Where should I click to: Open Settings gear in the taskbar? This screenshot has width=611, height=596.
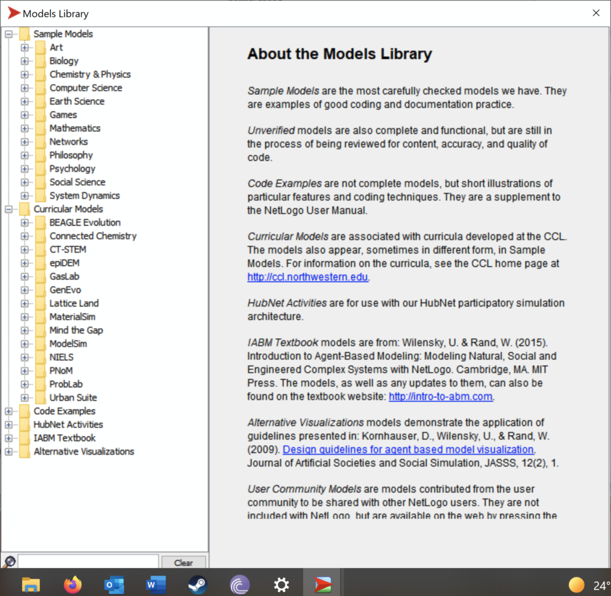click(282, 585)
